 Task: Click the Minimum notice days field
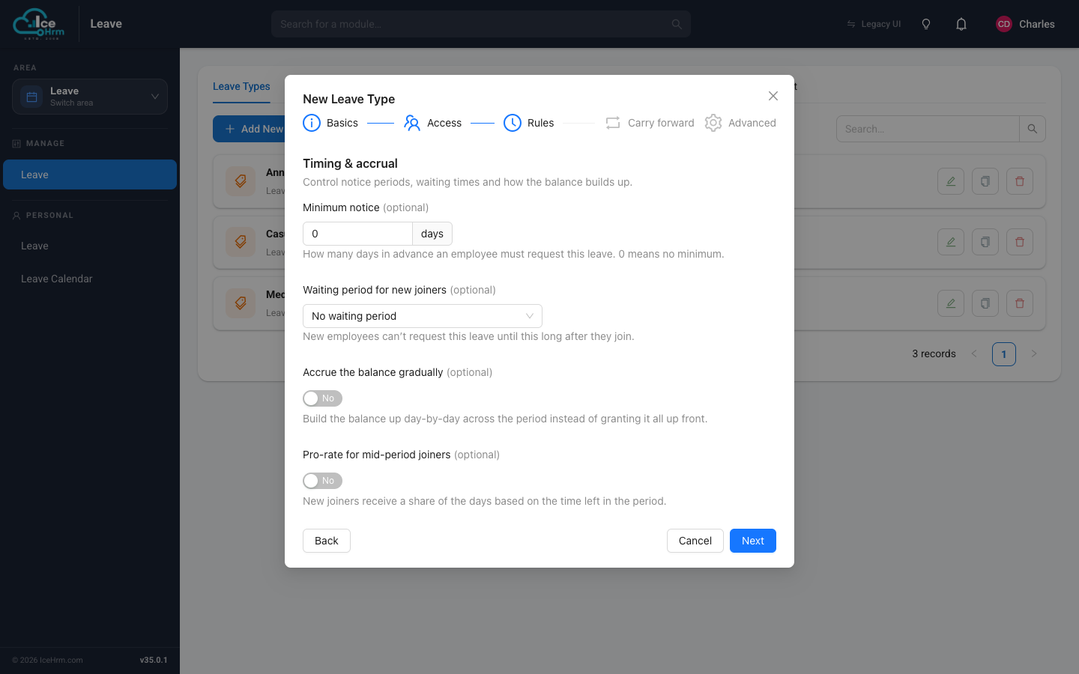(357, 234)
